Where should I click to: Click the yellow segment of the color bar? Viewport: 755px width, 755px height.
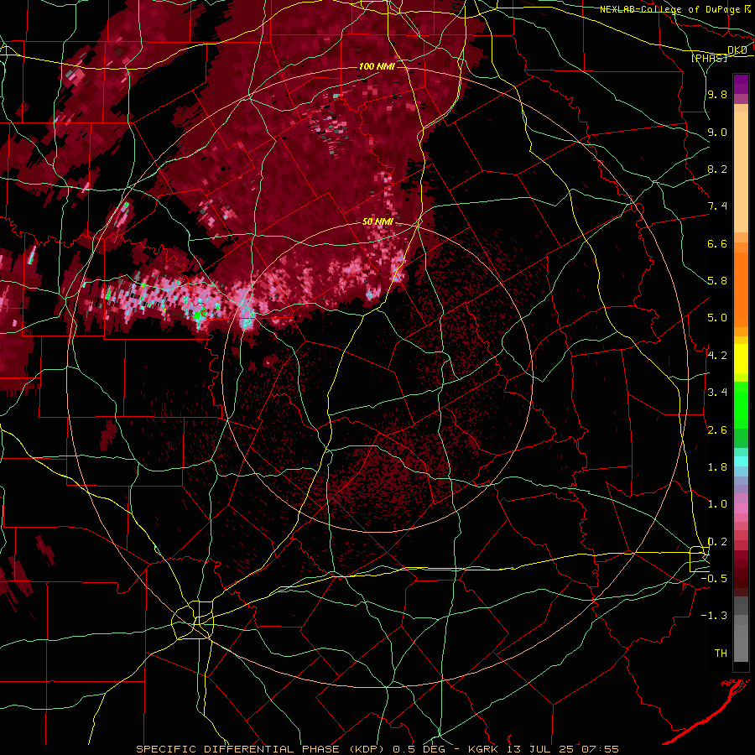[741, 359]
